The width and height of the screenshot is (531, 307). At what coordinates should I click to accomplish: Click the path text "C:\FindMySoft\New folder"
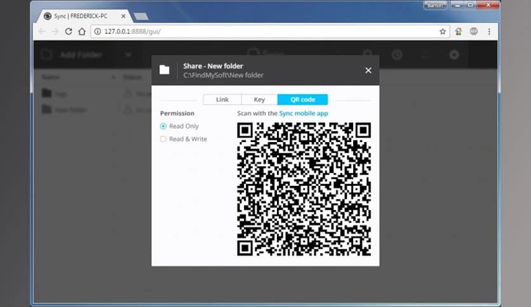[223, 75]
